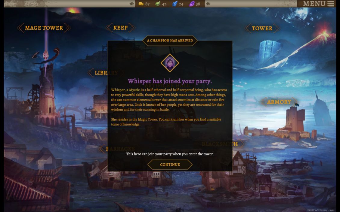Image resolution: width=340 pixels, height=212 pixels.
Task: Open the hamburger menu icon
Action: 331,4
